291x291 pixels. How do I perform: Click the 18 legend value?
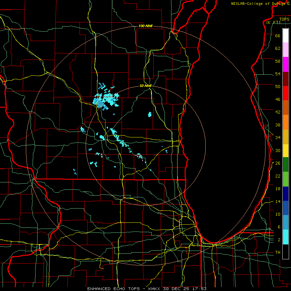pyautogui.click(x=278, y=189)
